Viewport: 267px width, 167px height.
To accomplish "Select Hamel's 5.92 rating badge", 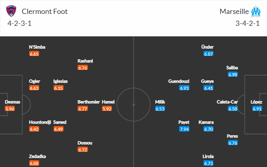I will [x=107, y=109].
